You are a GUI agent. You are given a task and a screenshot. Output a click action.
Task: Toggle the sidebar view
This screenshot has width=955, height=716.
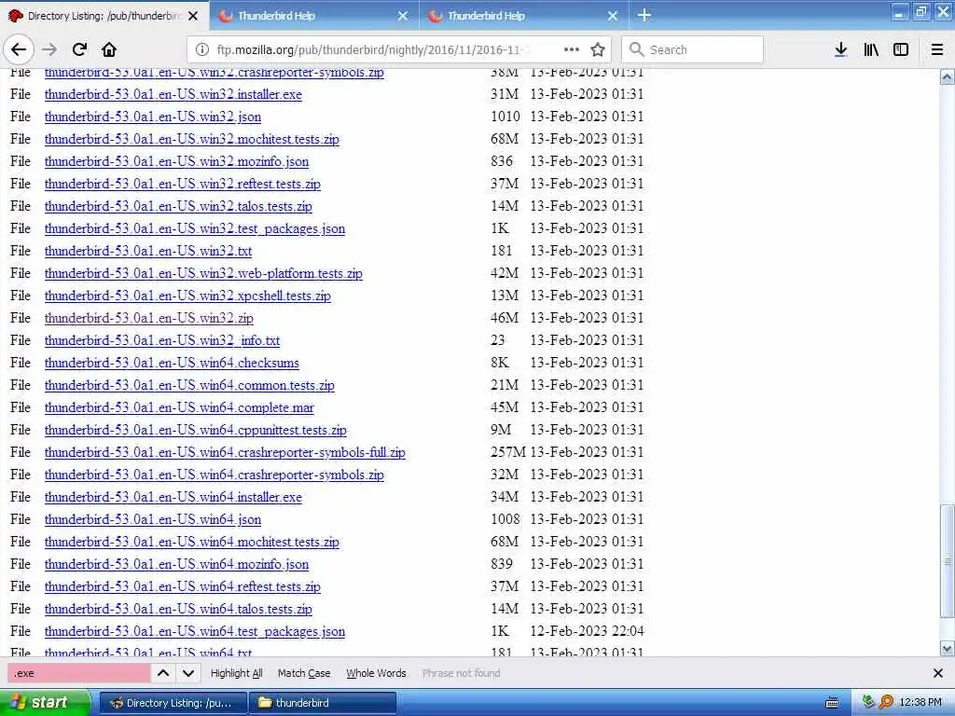coord(901,49)
